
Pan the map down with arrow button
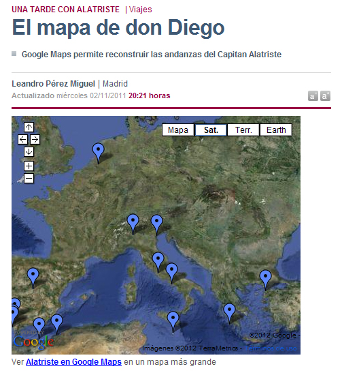pos(29,151)
